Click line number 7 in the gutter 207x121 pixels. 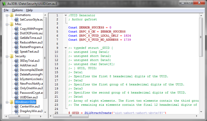(x=57, y=40)
